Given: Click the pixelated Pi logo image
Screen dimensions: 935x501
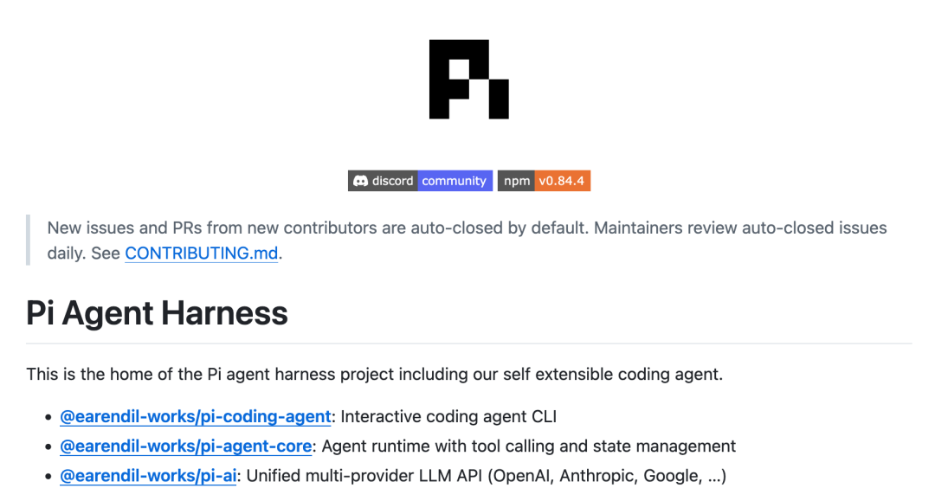Looking at the screenshot, I should (x=468, y=80).
